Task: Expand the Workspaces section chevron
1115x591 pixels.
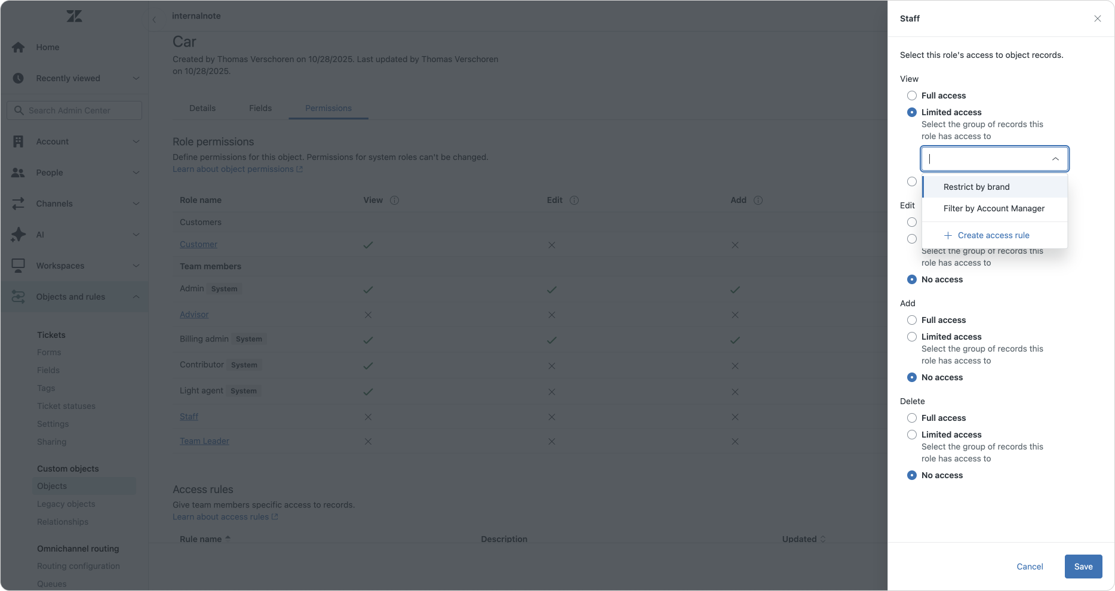Action: 136,266
